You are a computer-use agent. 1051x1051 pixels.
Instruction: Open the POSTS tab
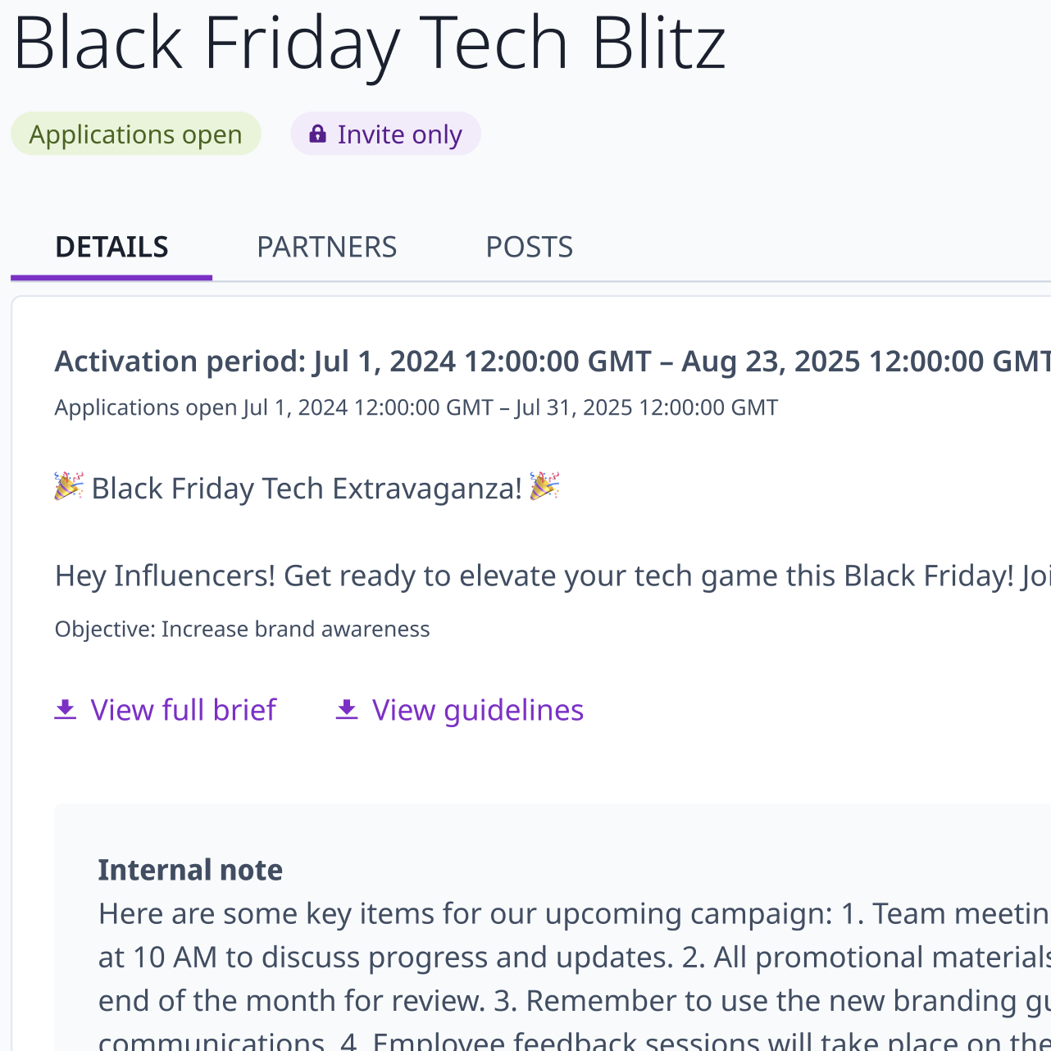coord(529,247)
